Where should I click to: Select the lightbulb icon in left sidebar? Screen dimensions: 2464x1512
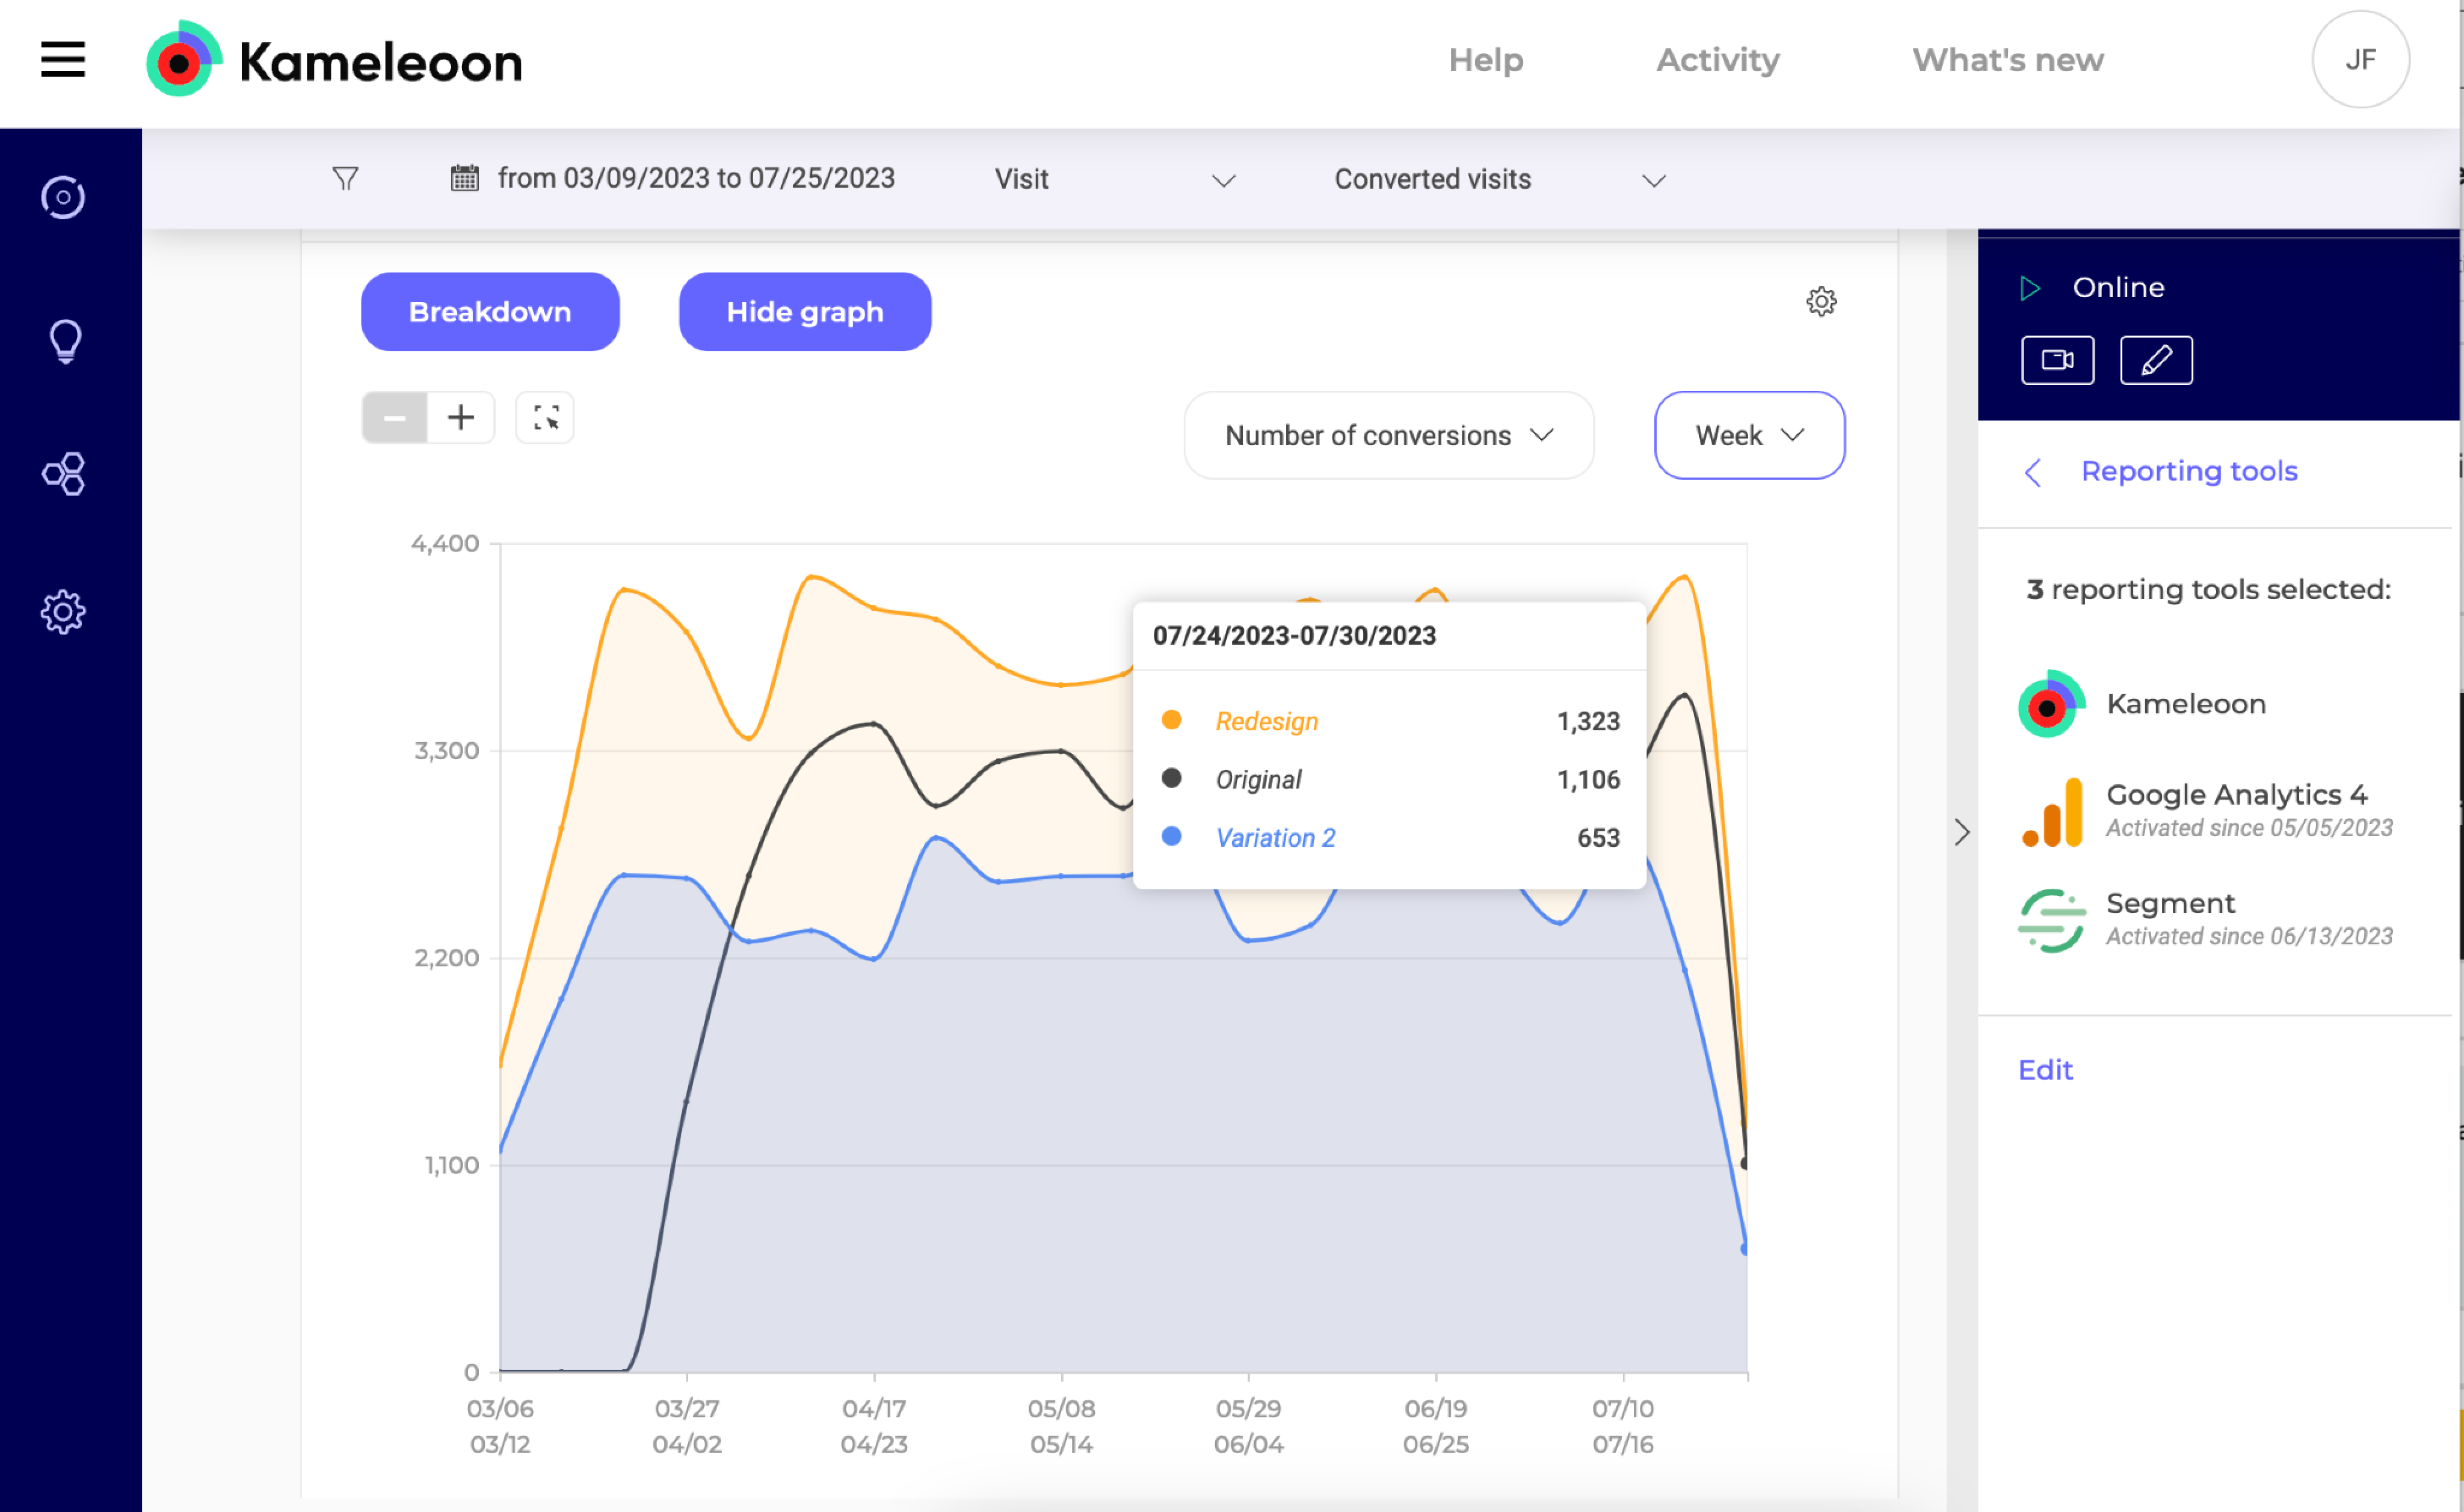[64, 340]
